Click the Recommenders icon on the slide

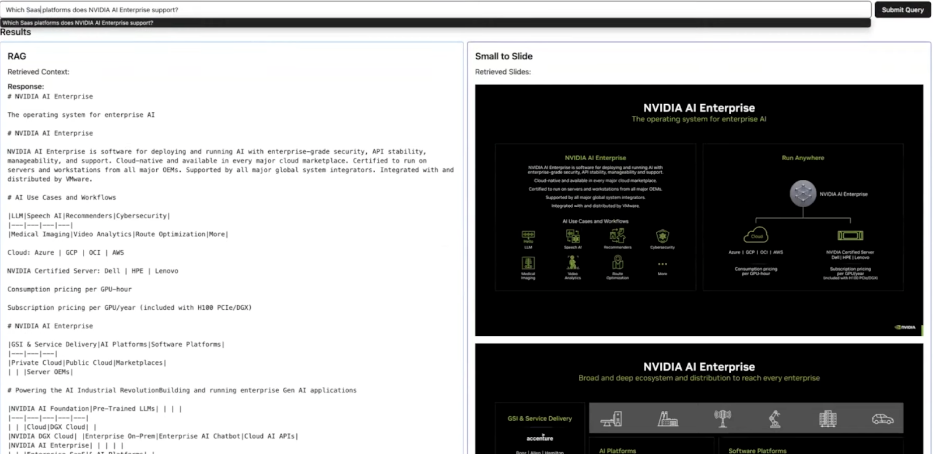click(x=618, y=235)
